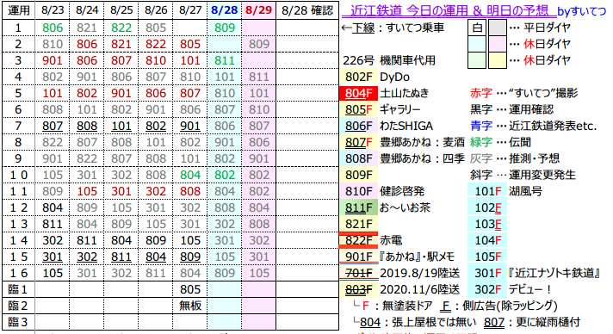The image size is (613, 334).
Task: Click the struck-through 803F cell
Action: pyautogui.click(x=358, y=289)
